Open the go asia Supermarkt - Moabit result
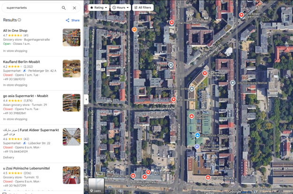The height and width of the screenshot is (194, 293). click(42, 108)
